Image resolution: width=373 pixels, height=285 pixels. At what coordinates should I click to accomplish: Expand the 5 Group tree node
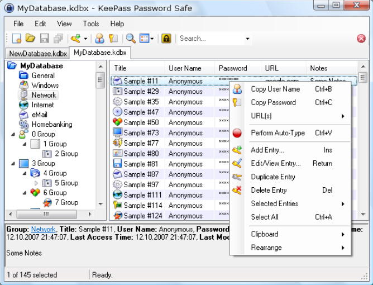pyautogui.click(x=36, y=183)
